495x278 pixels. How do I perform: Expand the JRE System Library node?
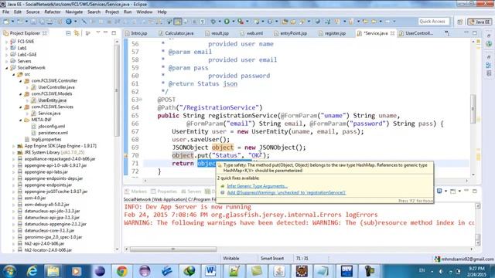tap(14, 153)
